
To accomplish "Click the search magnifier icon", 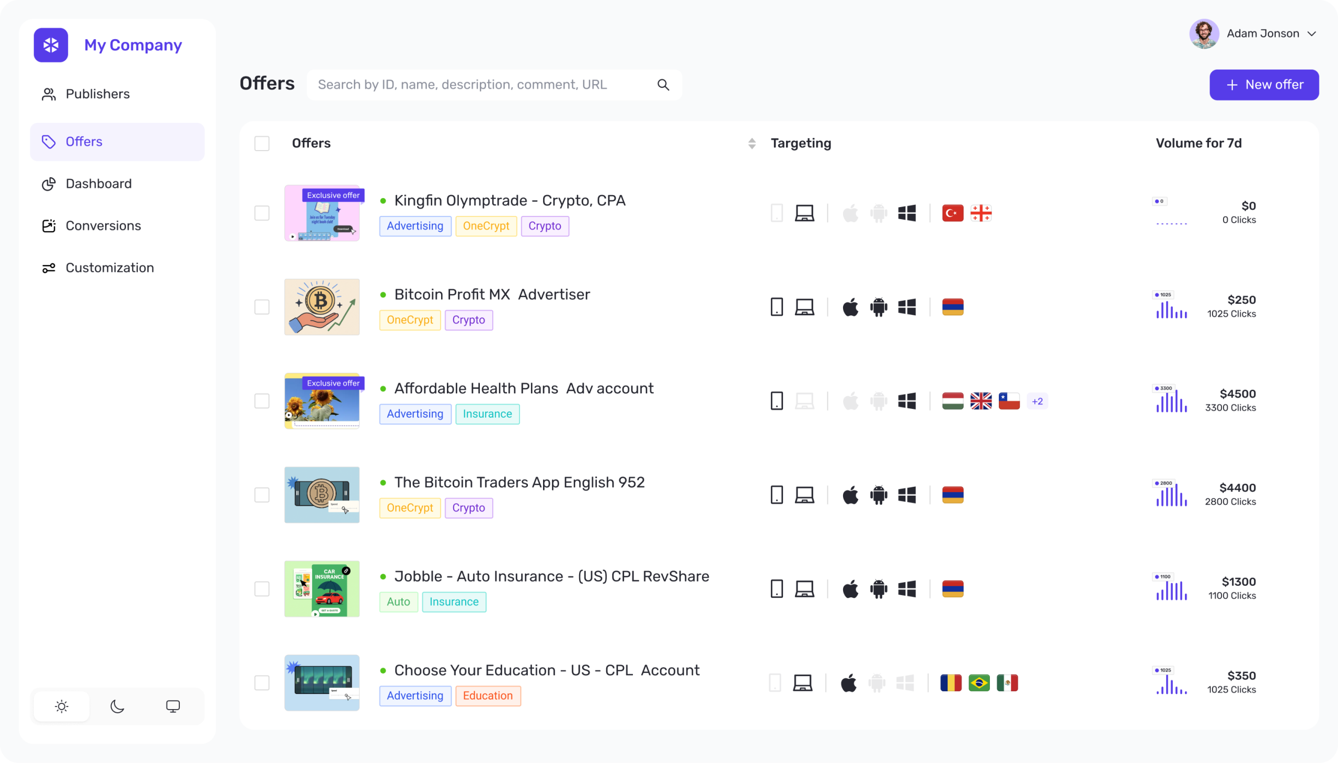I will [663, 85].
